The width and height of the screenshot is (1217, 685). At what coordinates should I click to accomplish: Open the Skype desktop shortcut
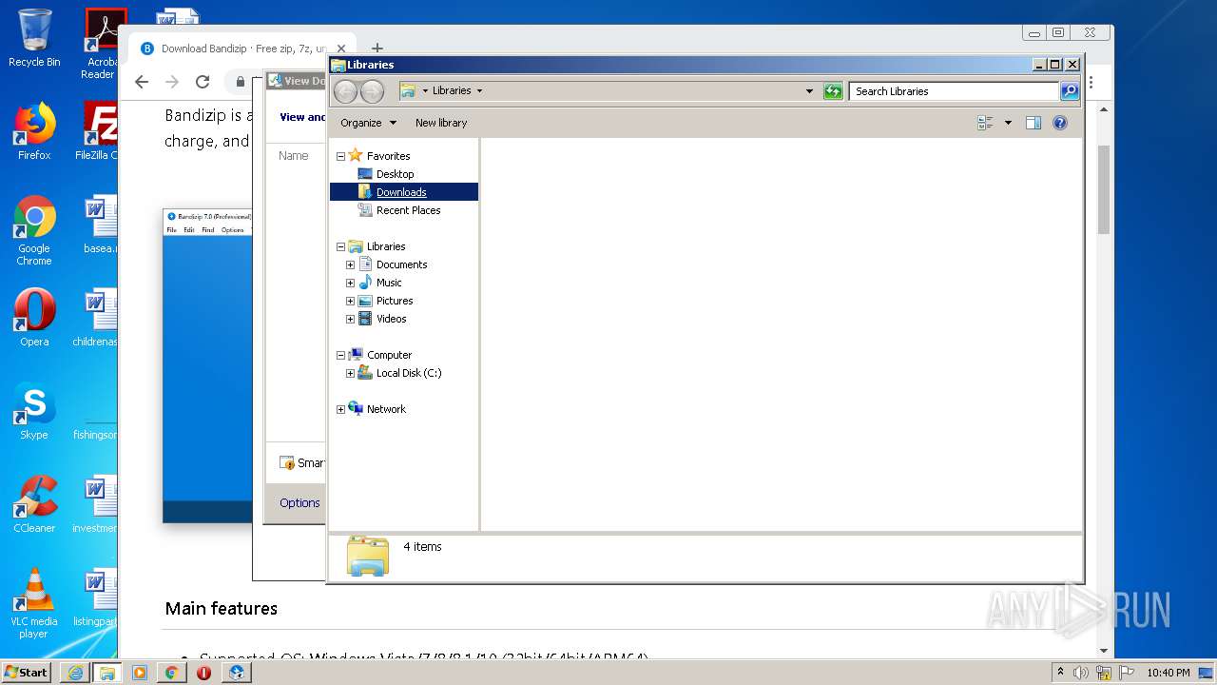tap(34, 411)
